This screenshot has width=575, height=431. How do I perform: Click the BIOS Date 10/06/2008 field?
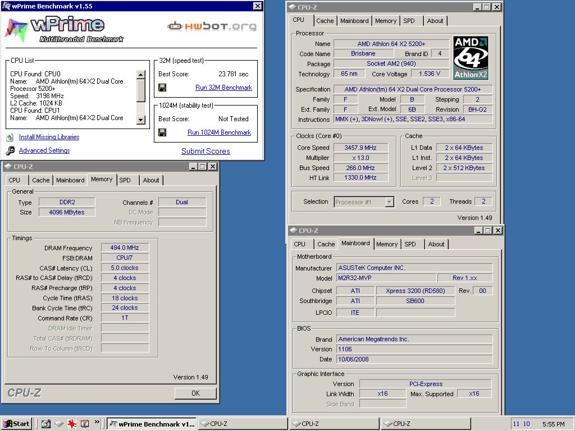click(414, 360)
